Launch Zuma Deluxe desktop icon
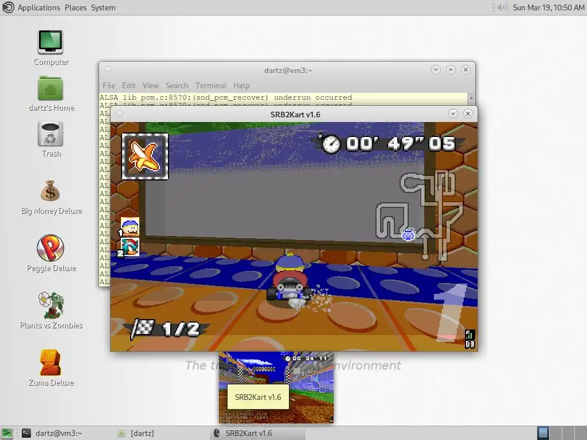The image size is (587, 440). point(50,362)
